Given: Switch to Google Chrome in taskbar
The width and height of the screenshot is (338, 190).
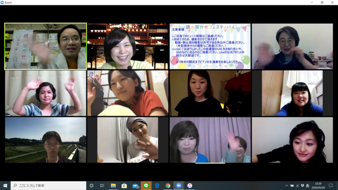Looking at the screenshot, I should pos(168,185).
